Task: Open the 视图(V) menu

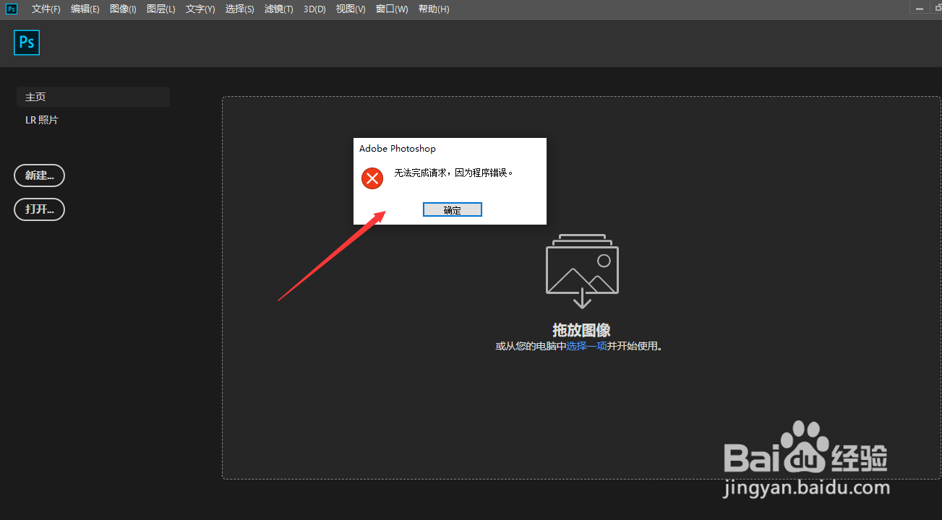Action: click(351, 9)
